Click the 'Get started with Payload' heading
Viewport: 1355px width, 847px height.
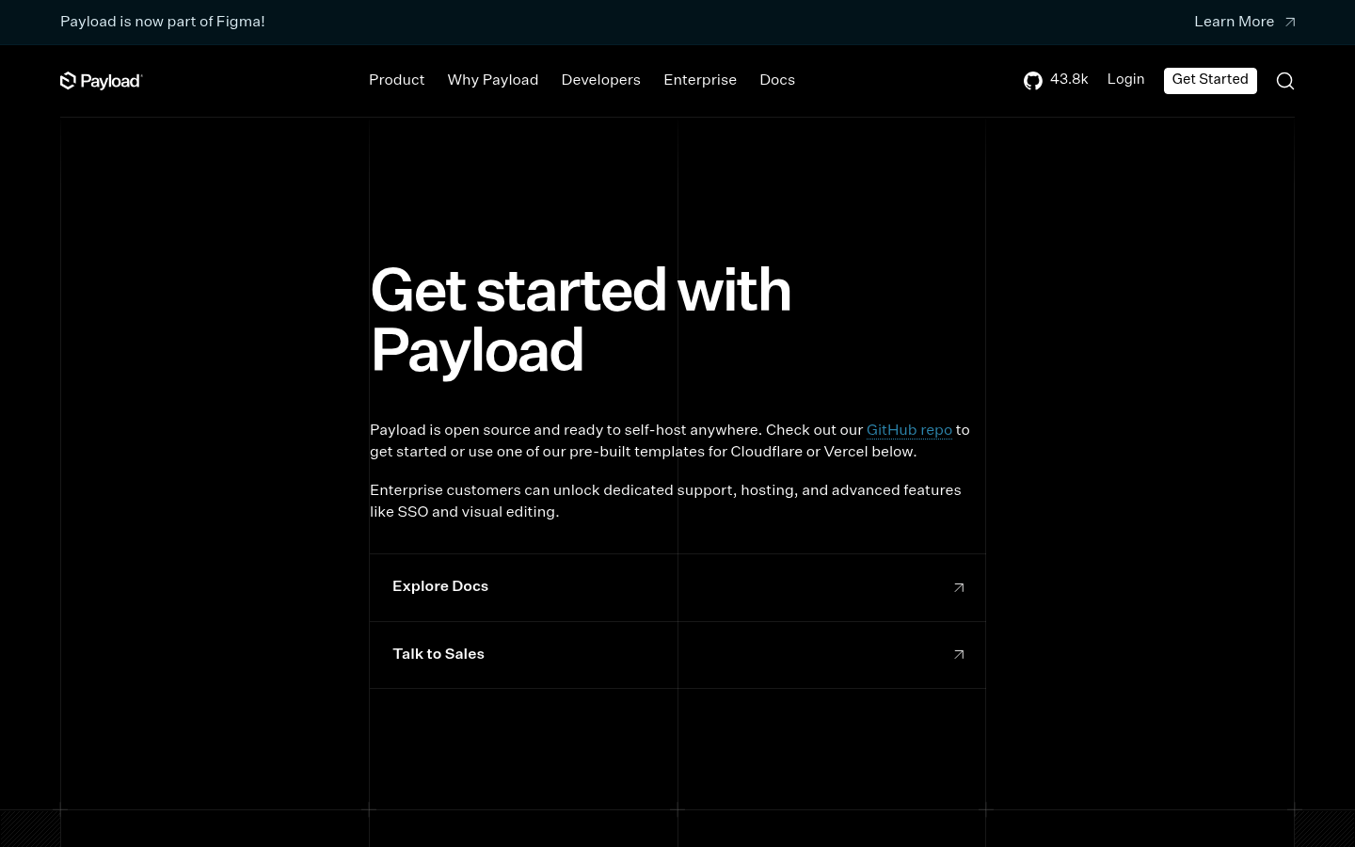coord(581,320)
